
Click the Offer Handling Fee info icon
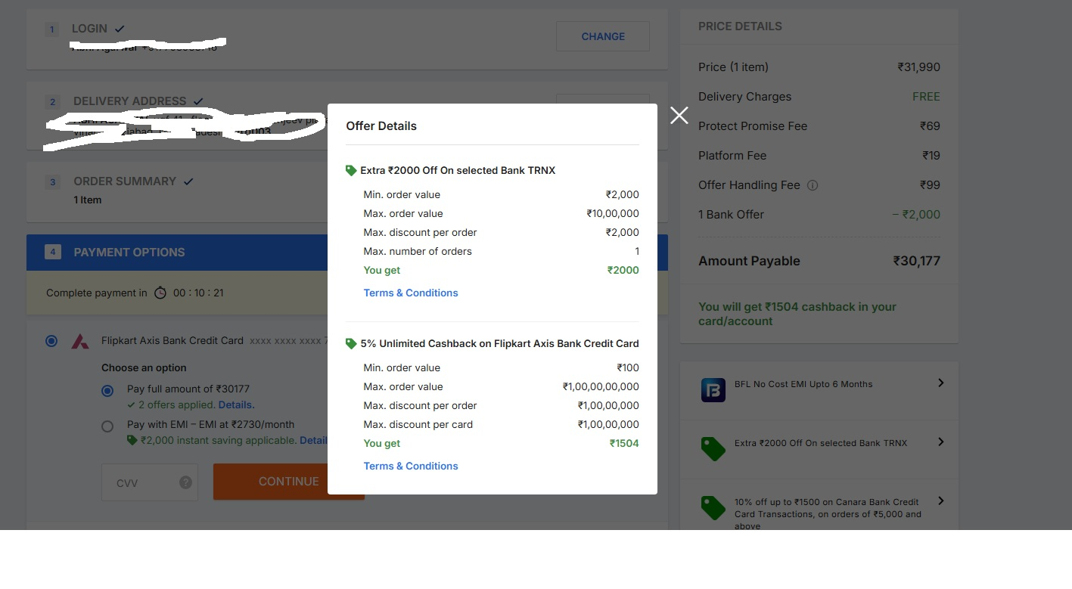(813, 185)
